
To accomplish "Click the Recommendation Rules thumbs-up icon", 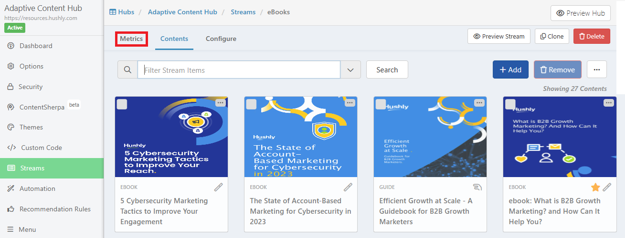I will pyautogui.click(x=11, y=209).
